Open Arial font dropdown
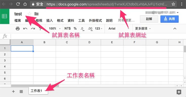 click(119, 29)
